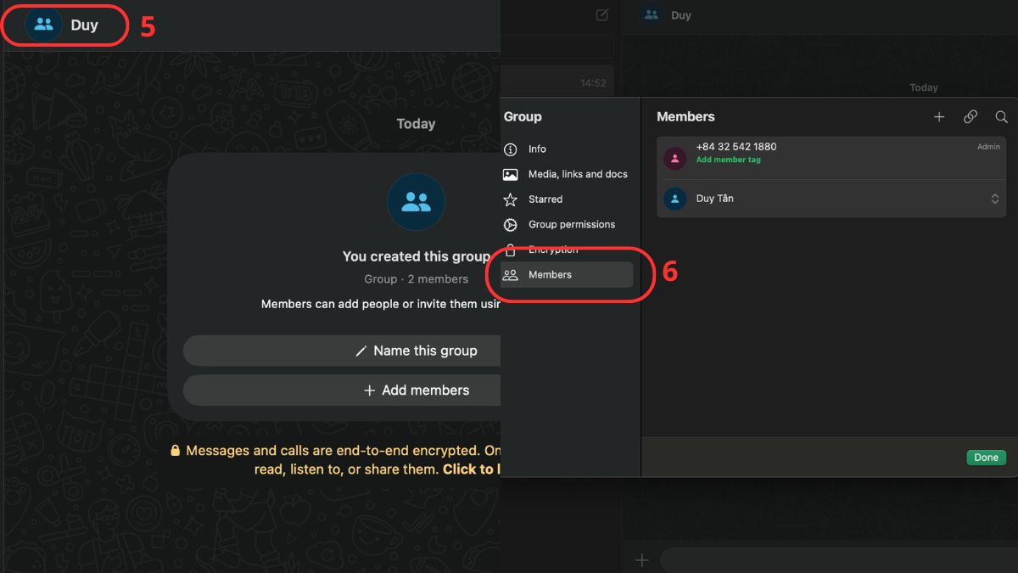The width and height of the screenshot is (1018, 573).
Task: Click the search icon in Members panel
Action: pyautogui.click(x=1002, y=116)
